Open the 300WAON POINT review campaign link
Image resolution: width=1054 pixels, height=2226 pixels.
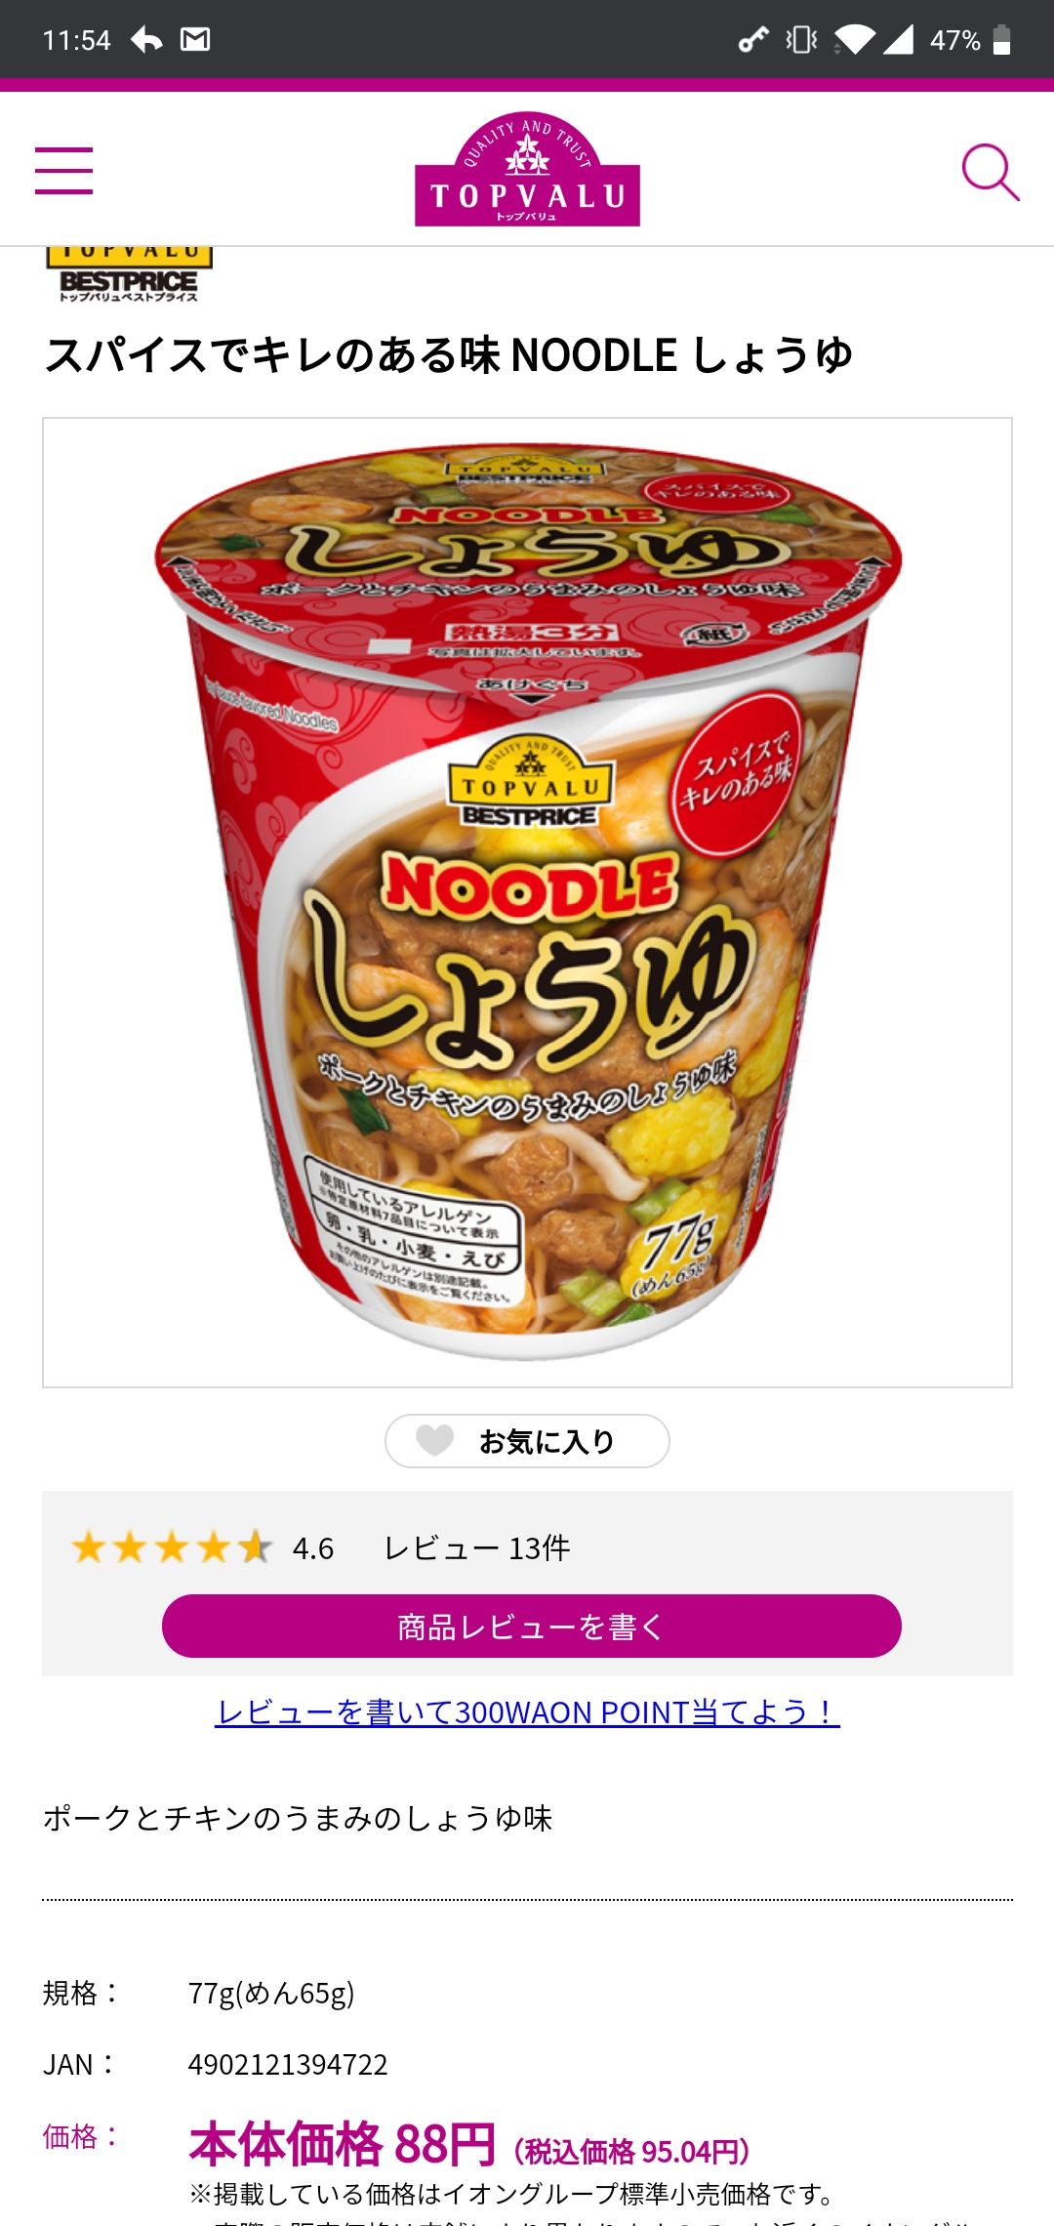(x=527, y=1711)
